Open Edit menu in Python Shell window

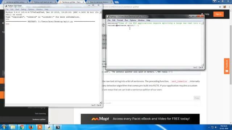pos(12,9)
